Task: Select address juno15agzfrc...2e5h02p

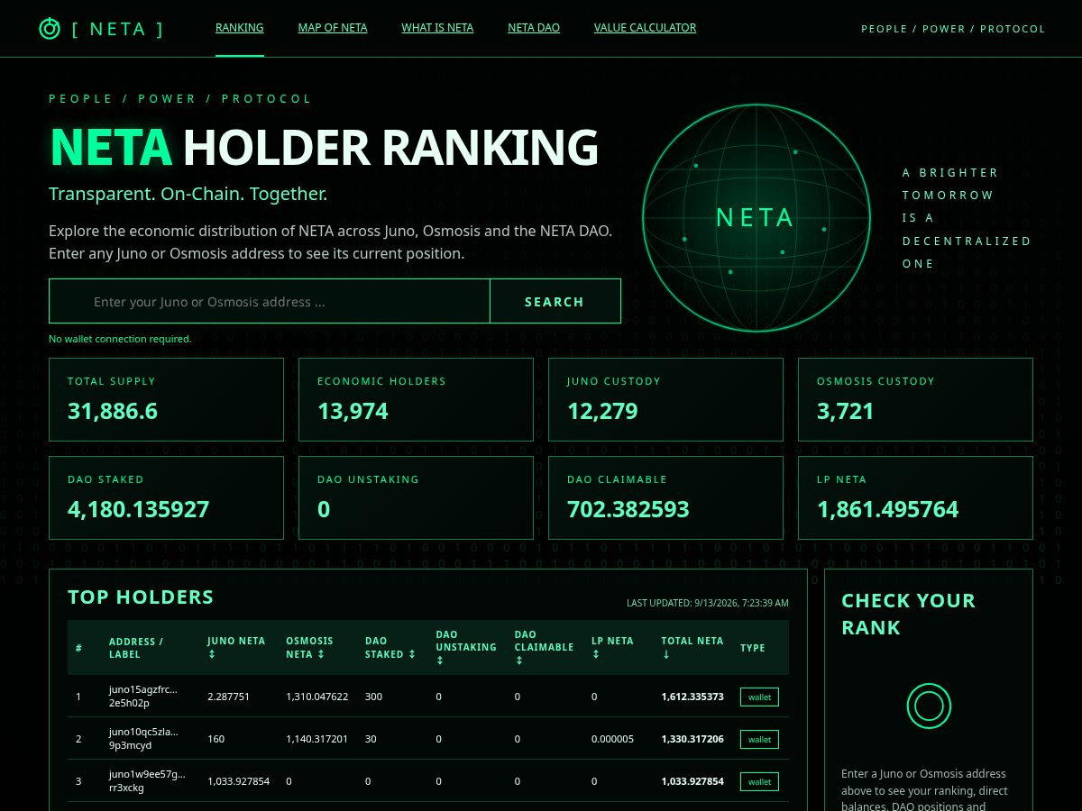Action: pyautogui.click(x=143, y=697)
